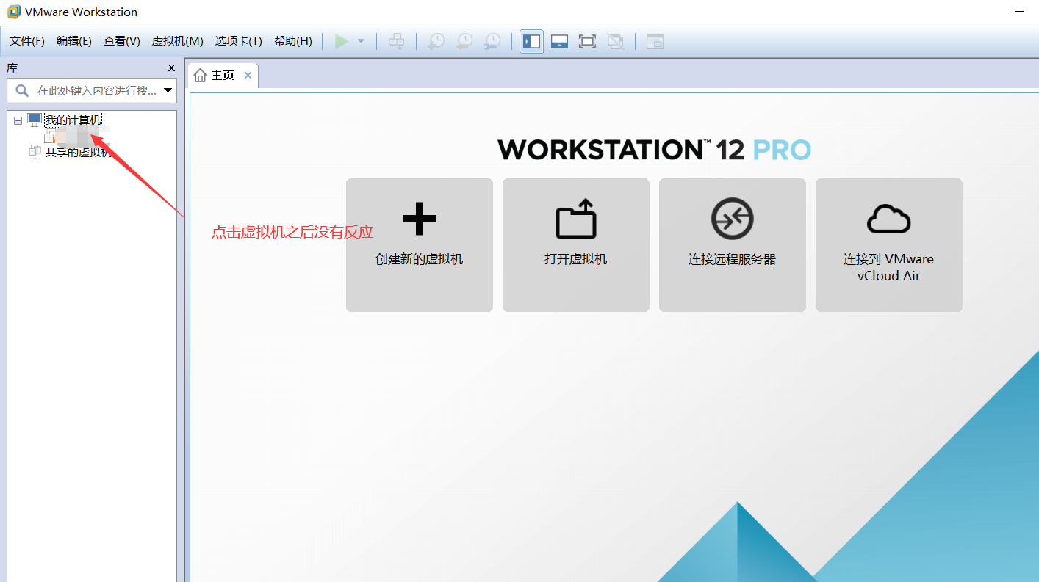Click the revert to snapshot icon
The width and height of the screenshot is (1039, 582).
(x=464, y=41)
